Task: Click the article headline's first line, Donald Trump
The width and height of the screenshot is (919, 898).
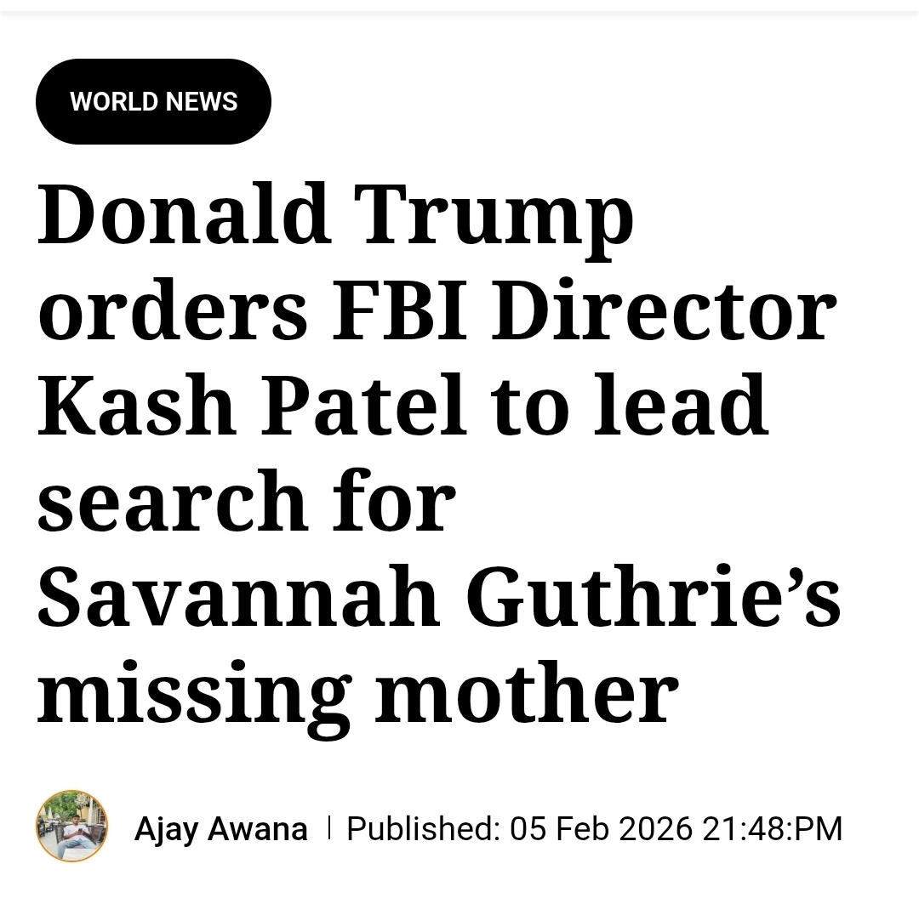Action: [335, 213]
